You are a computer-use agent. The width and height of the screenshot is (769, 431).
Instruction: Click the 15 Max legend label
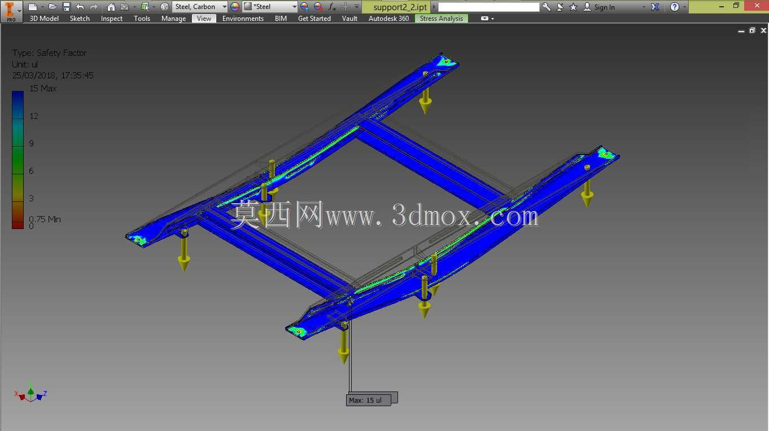(43, 89)
